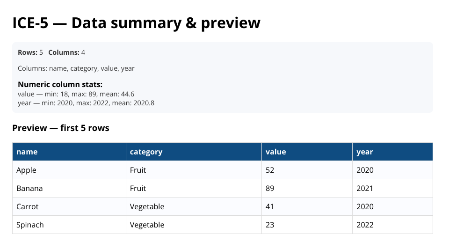
Task: Select the value cell showing 41
Action: point(270,206)
